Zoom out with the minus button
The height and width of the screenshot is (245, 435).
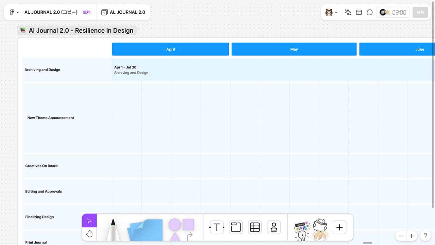pos(401,236)
